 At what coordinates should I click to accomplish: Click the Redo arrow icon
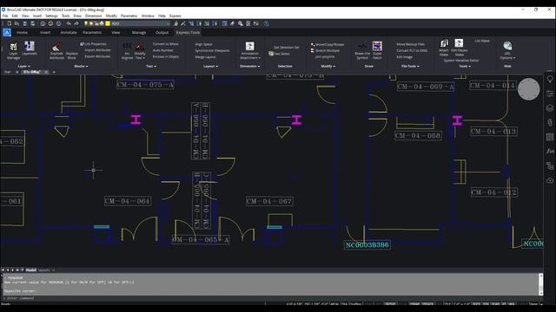pyautogui.click(x=76, y=23)
